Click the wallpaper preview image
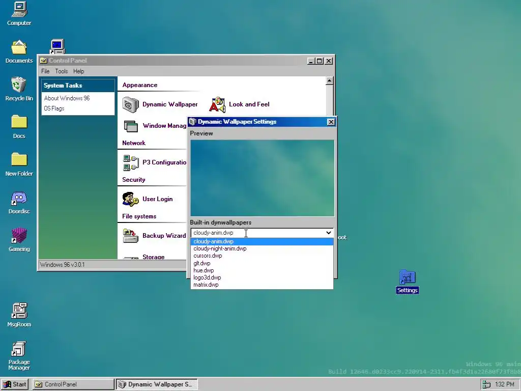Screen dimensions: 521x391 pos(262,178)
